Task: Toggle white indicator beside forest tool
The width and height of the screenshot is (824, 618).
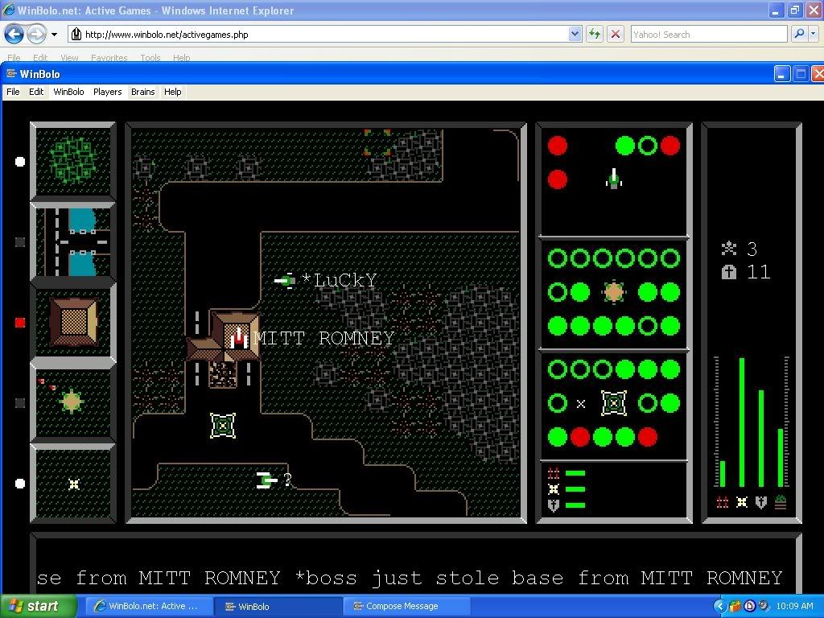Action: 20,162
